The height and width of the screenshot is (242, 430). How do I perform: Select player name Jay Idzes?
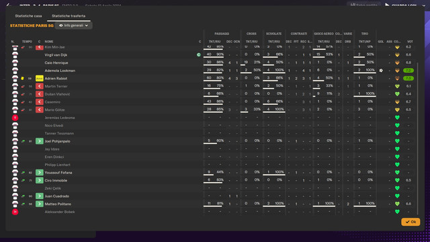click(52, 149)
